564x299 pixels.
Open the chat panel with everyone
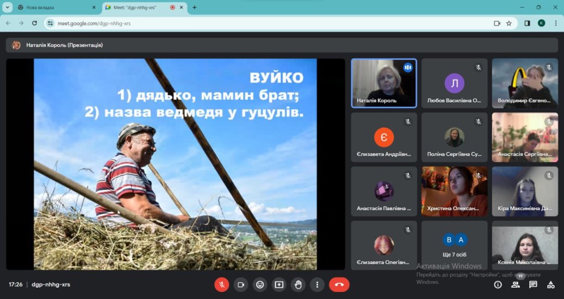tap(533, 285)
